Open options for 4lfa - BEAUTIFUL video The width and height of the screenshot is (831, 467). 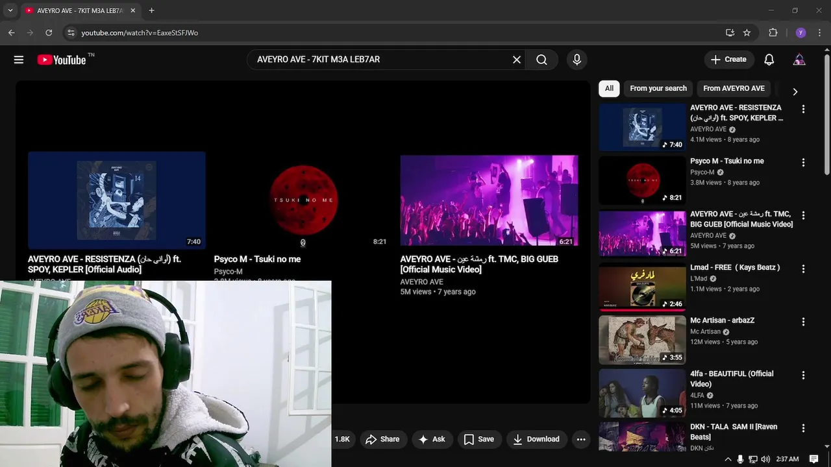tap(803, 375)
